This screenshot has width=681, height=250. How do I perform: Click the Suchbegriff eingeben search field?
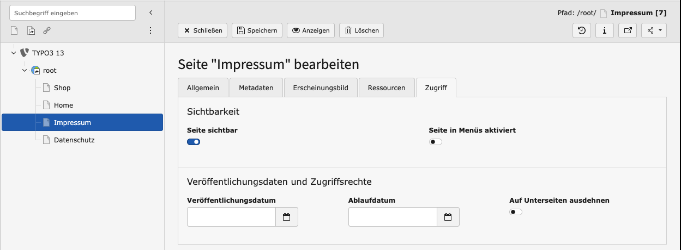coord(73,12)
